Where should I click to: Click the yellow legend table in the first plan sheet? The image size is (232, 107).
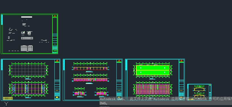point(8,98)
